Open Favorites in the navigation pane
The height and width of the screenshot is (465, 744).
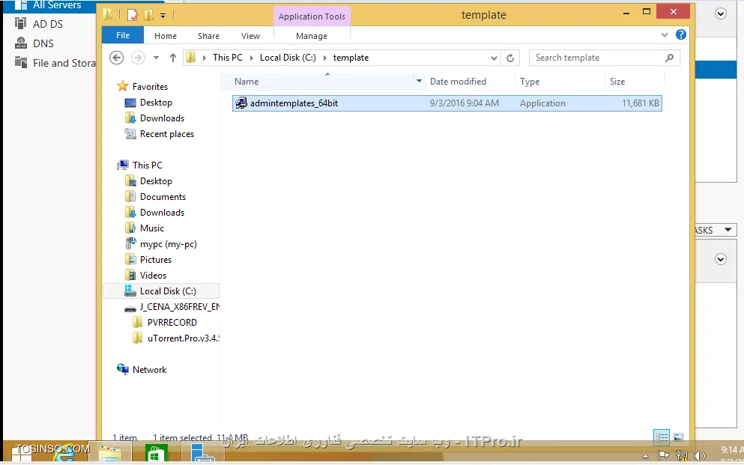click(150, 87)
